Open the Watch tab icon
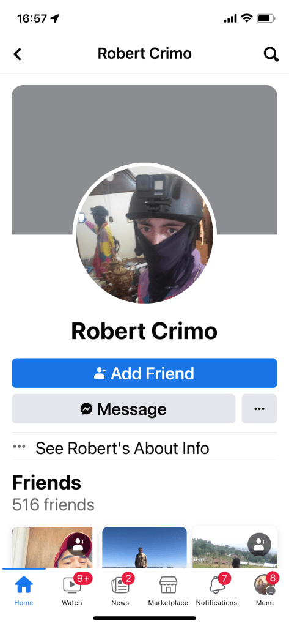289x626 pixels. point(72,586)
